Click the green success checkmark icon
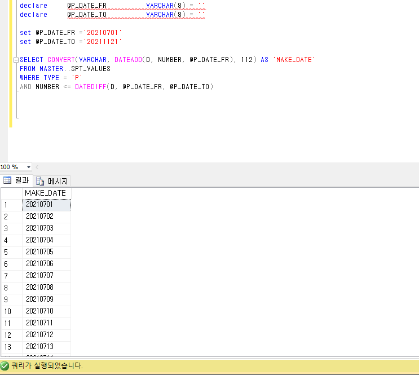This screenshot has width=419, height=375. pos(5,365)
